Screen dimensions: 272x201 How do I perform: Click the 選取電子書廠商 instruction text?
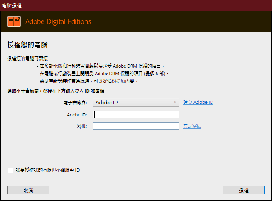(x=56, y=91)
